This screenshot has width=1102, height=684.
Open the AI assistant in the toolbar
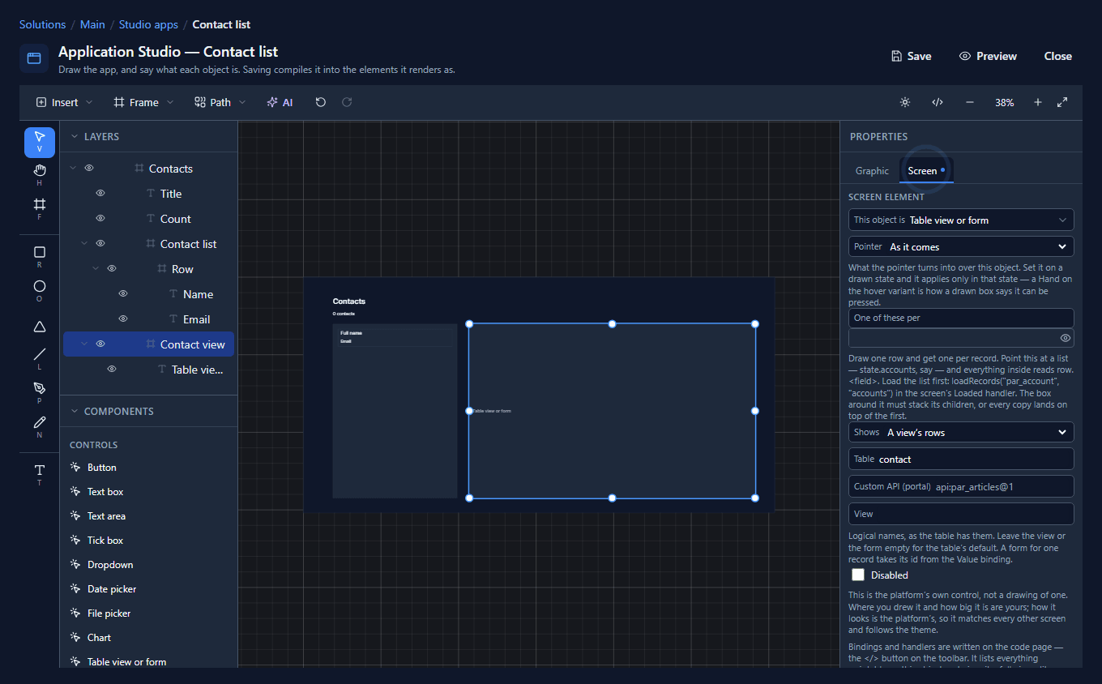[280, 102]
